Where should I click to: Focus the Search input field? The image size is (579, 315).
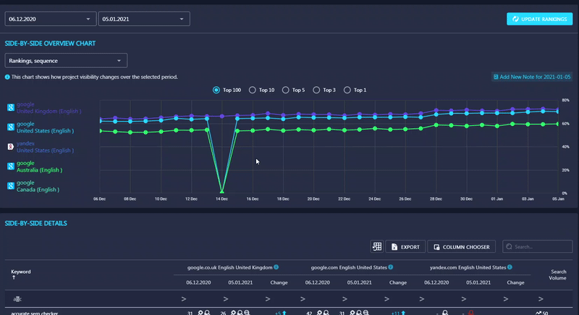537,246
